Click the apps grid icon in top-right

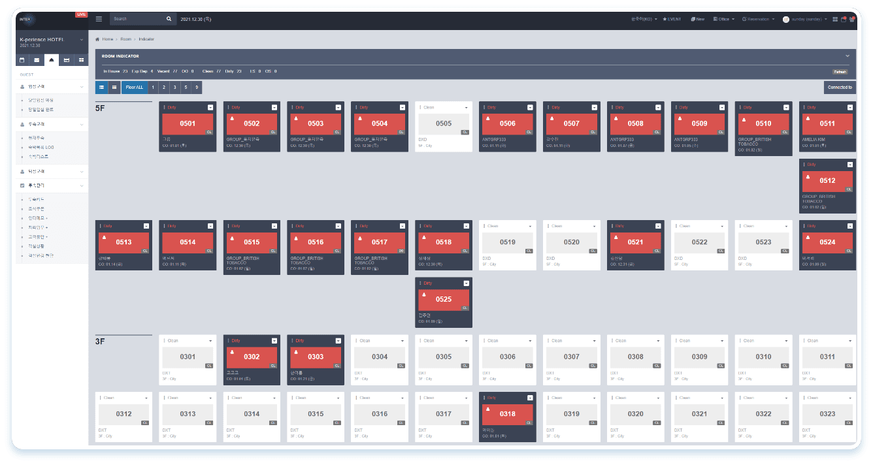point(835,20)
